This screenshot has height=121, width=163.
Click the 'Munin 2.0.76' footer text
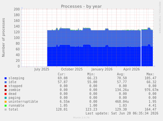(81, 118)
